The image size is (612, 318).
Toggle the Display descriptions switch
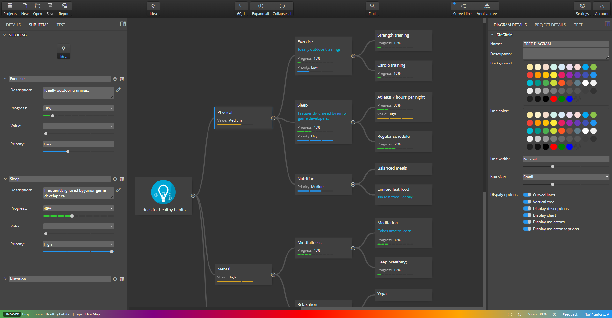tap(527, 208)
